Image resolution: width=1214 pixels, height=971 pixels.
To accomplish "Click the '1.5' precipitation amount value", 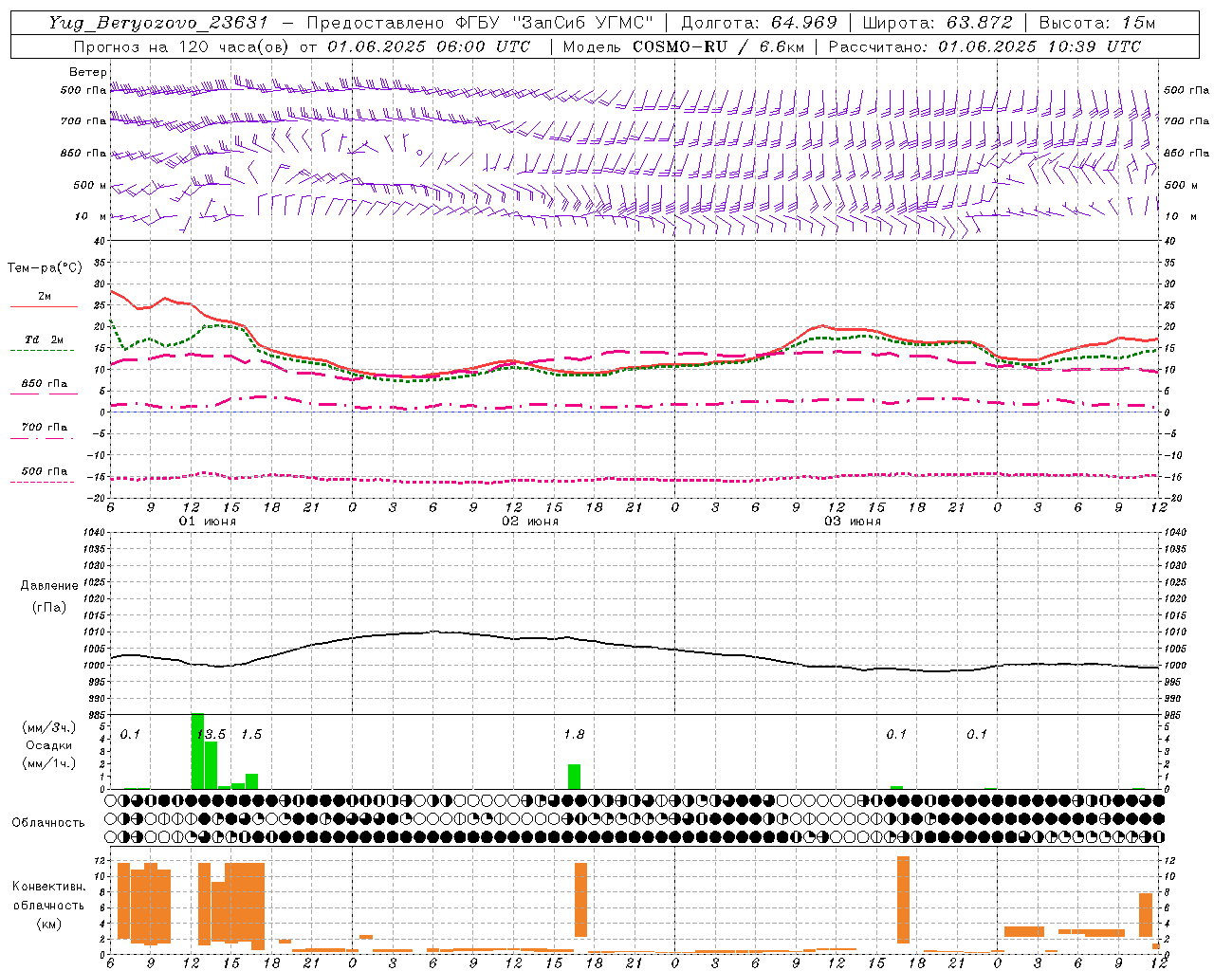I will point(251,735).
